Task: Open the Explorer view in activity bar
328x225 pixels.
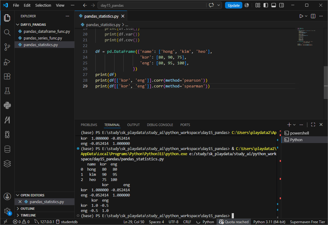Action: pos(7,18)
